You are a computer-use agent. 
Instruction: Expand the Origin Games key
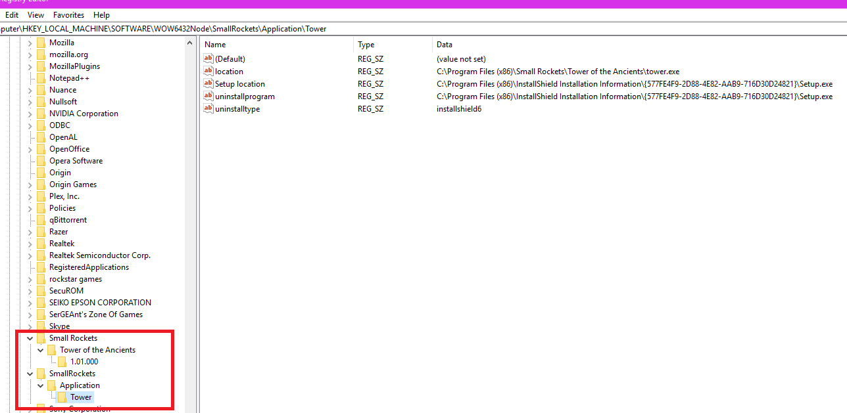30,185
